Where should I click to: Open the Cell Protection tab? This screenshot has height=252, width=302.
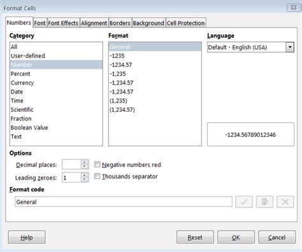(x=185, y=23)
